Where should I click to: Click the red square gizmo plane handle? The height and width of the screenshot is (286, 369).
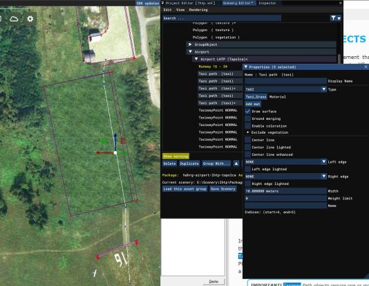click(123, 141)
